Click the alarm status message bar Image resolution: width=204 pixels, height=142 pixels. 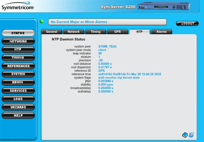(107, 22)
